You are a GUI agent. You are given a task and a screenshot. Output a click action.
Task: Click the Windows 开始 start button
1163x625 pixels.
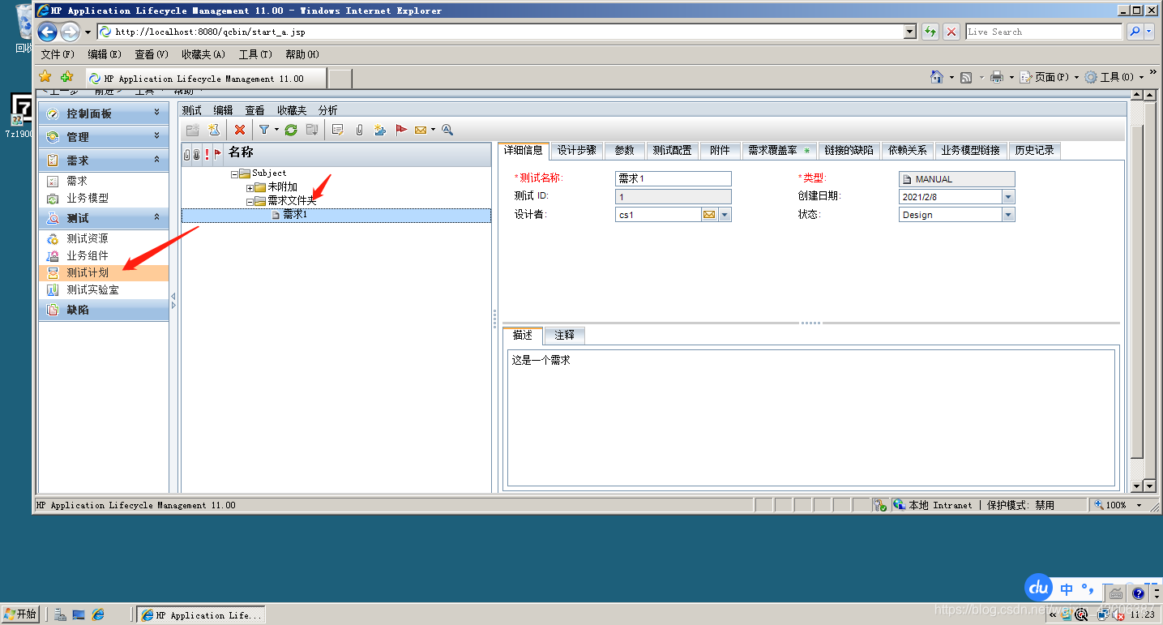[x=21, y=614]
